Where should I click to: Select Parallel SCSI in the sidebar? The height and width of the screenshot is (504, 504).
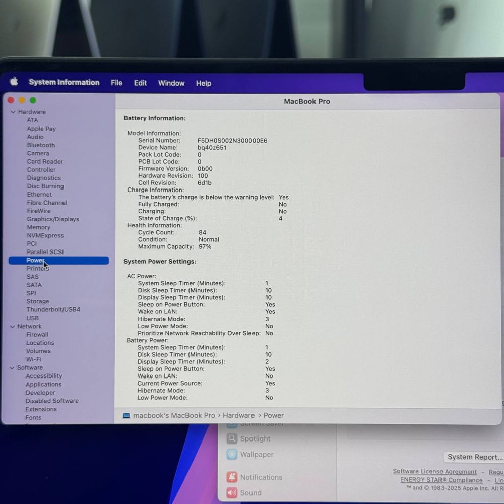pos(45,252)
